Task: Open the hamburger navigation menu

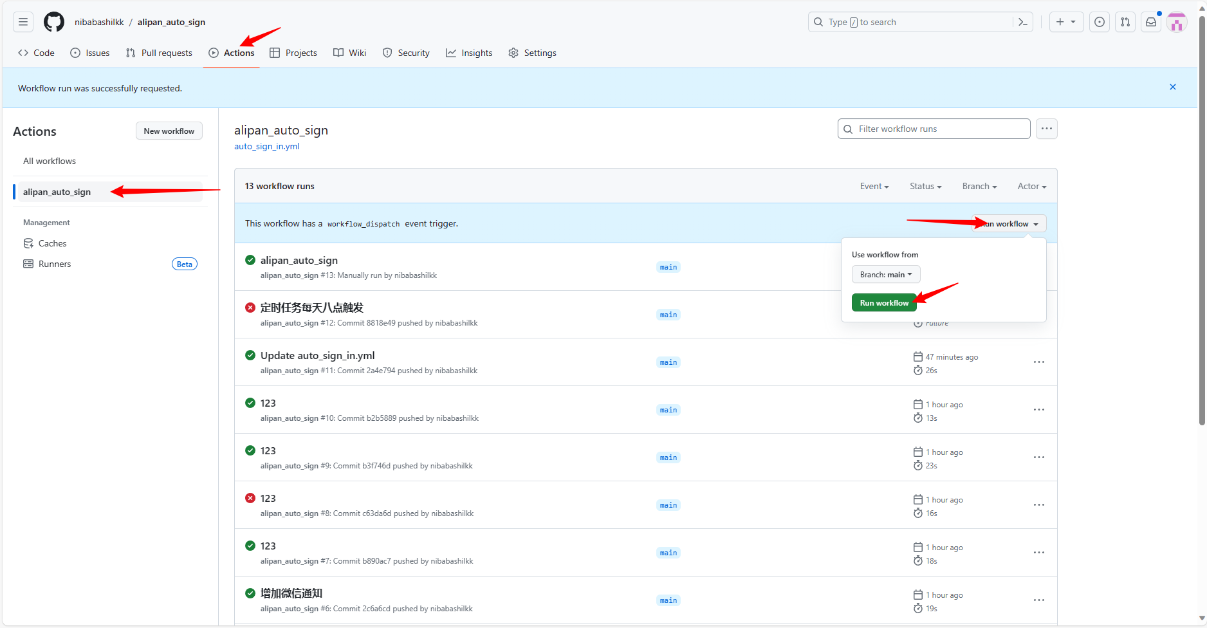Action: click(23, 22)
